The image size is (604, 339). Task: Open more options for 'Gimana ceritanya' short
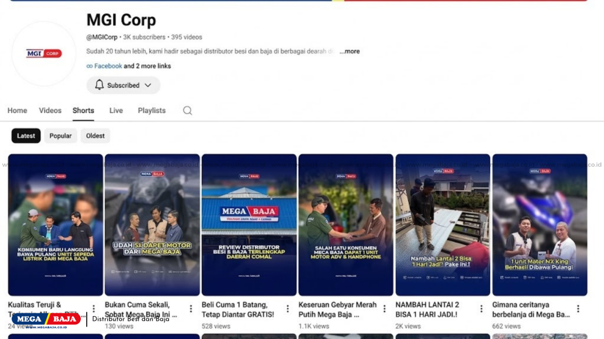578,308
